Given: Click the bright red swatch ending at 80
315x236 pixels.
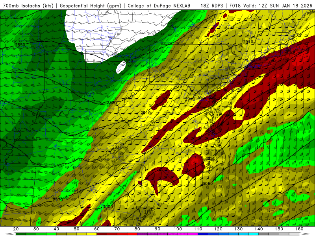Looking at the screenshot, I should (x=132, y=234).
